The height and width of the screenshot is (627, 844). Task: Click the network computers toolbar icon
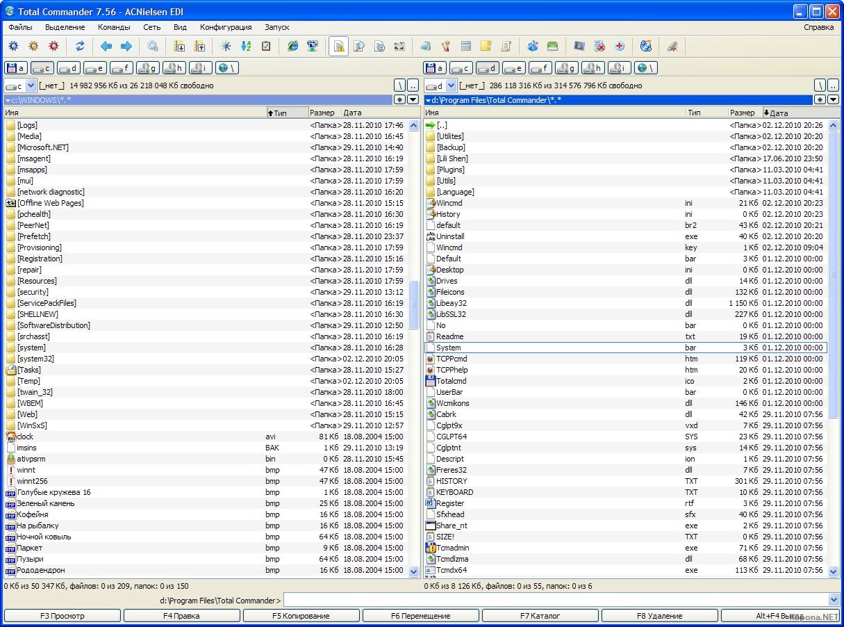pos(313,47)
